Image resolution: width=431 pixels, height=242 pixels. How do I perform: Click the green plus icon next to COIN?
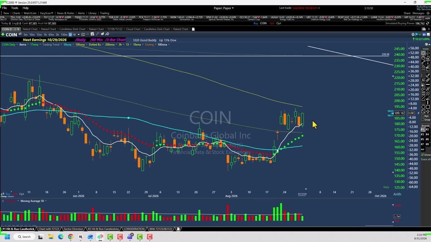coord(3,34)
